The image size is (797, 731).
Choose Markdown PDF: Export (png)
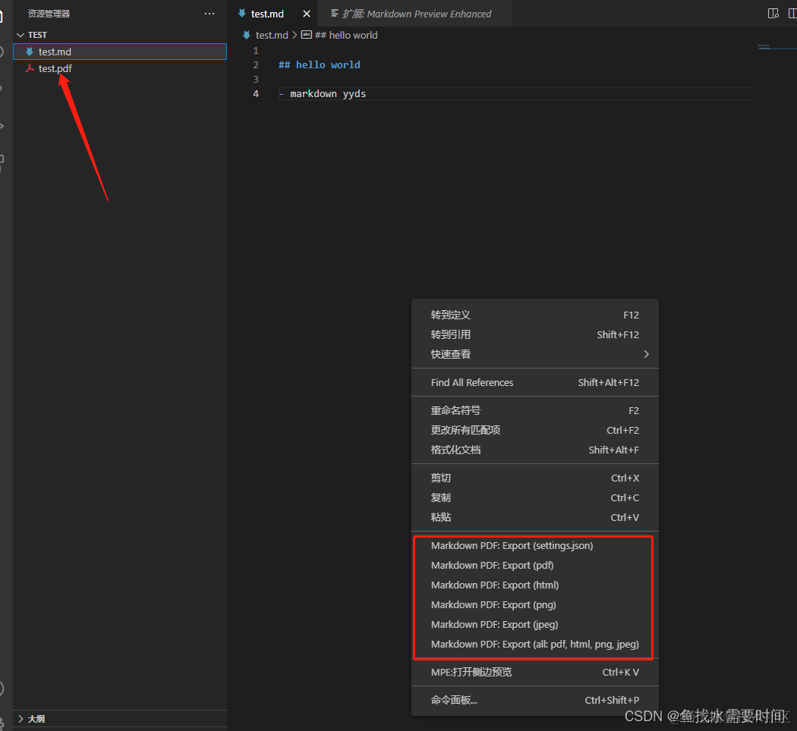click(534, 605)
